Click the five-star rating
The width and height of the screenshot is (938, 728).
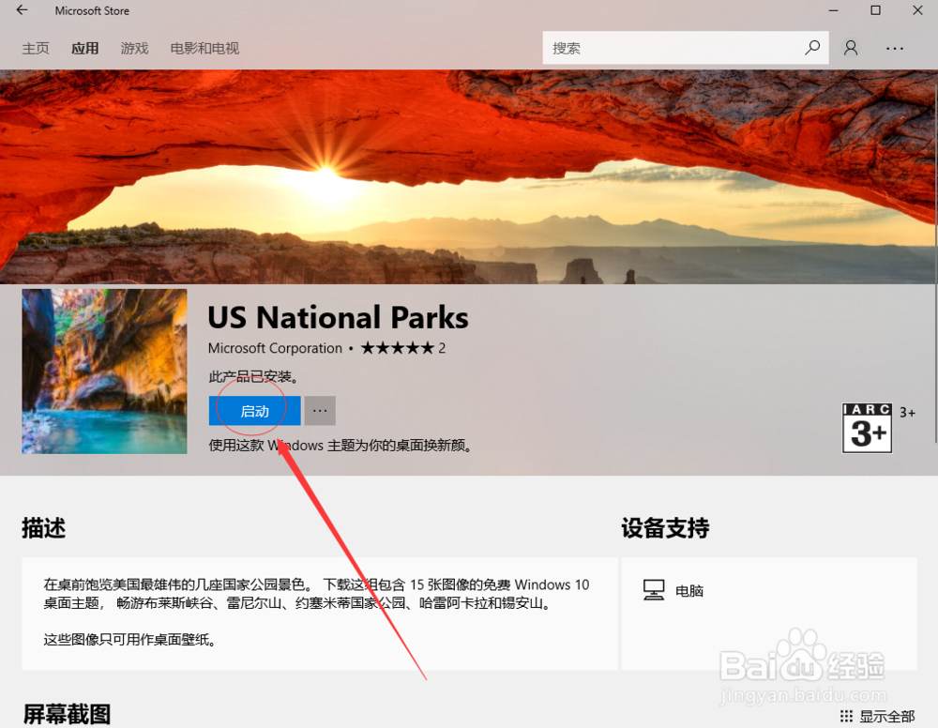pyautogui.click(x=397, y=348)
